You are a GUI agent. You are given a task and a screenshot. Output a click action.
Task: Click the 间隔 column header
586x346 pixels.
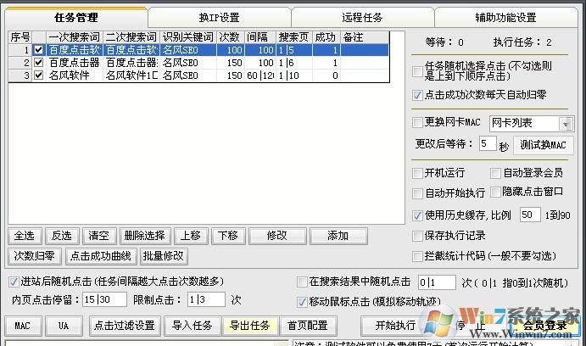click(x=260, y=37)
